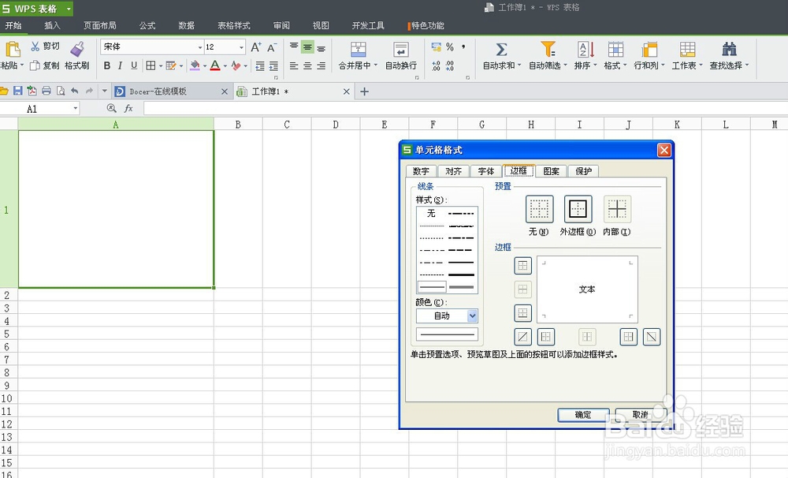Apply diagonal up border in dialog

point(522,337)
